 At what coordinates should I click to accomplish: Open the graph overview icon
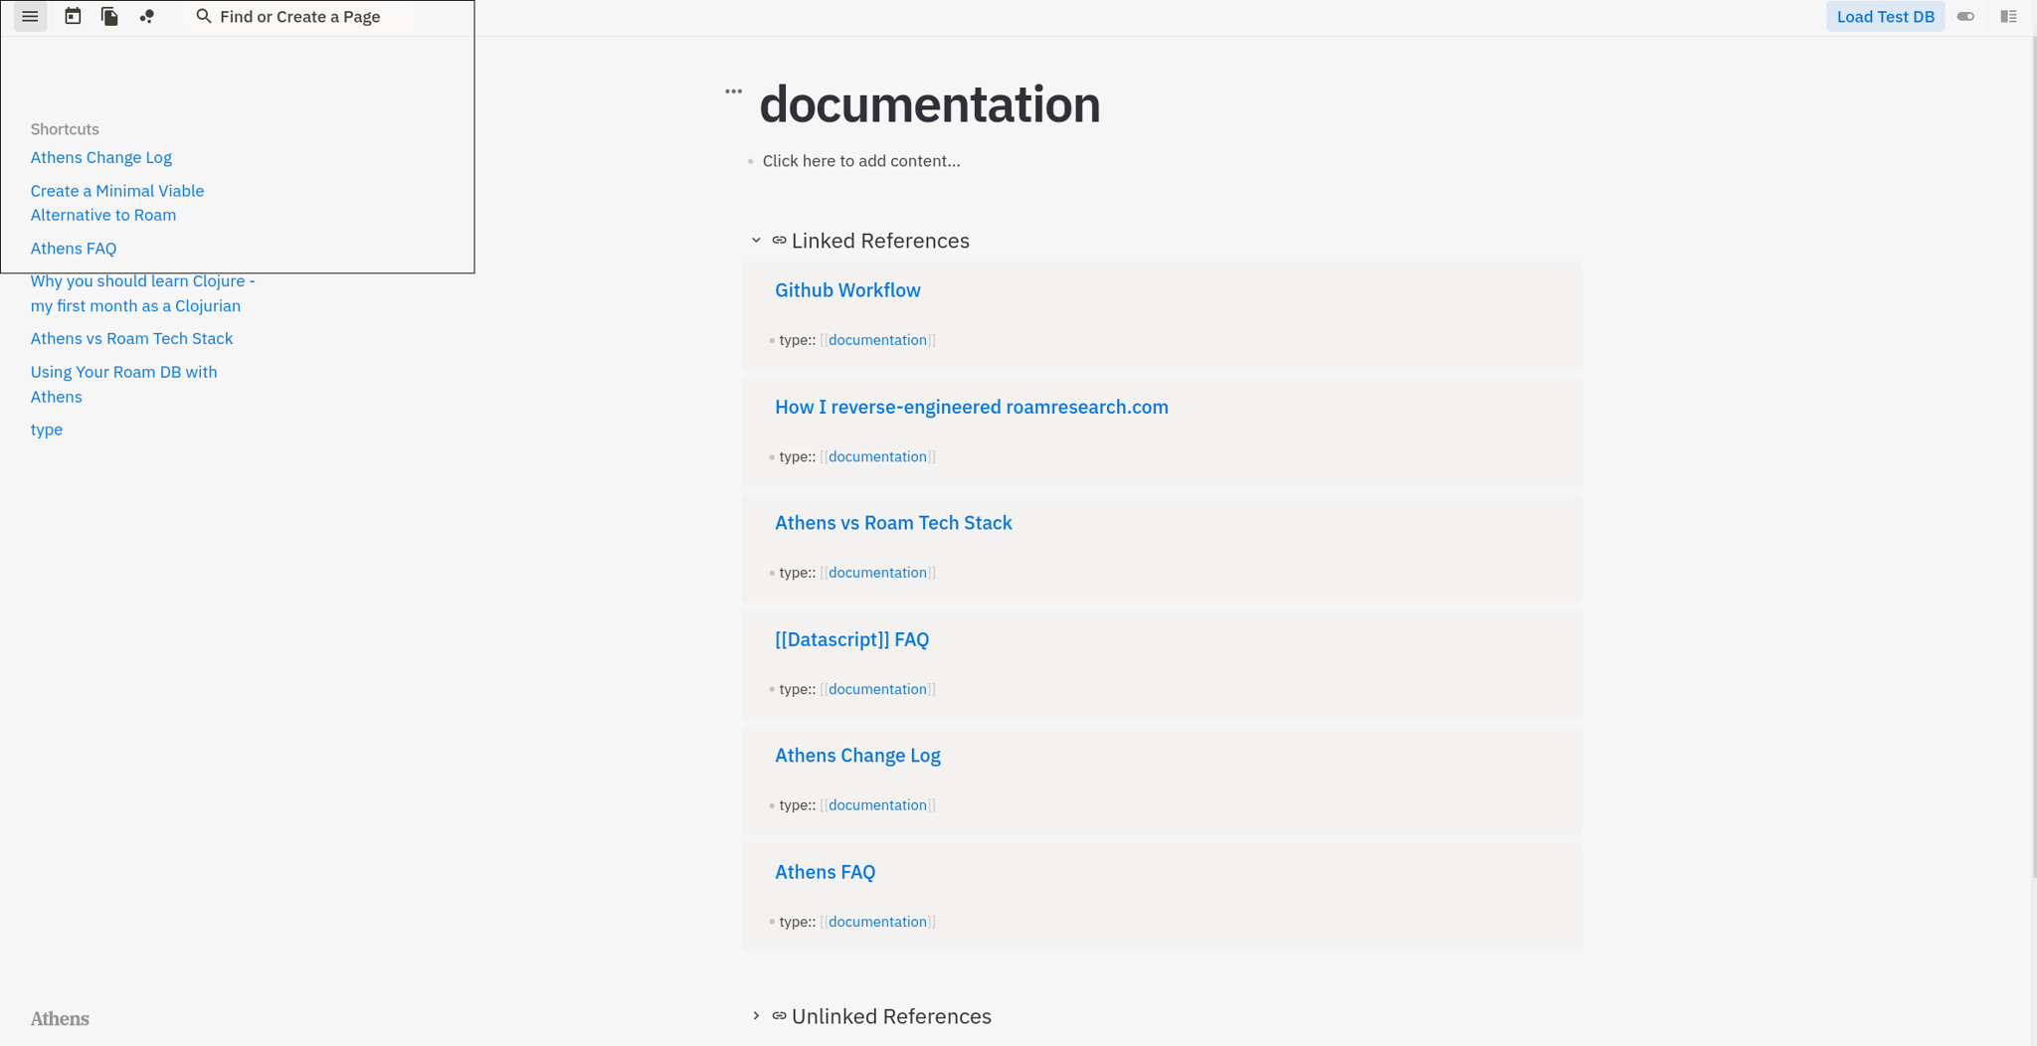coord(146,16)
